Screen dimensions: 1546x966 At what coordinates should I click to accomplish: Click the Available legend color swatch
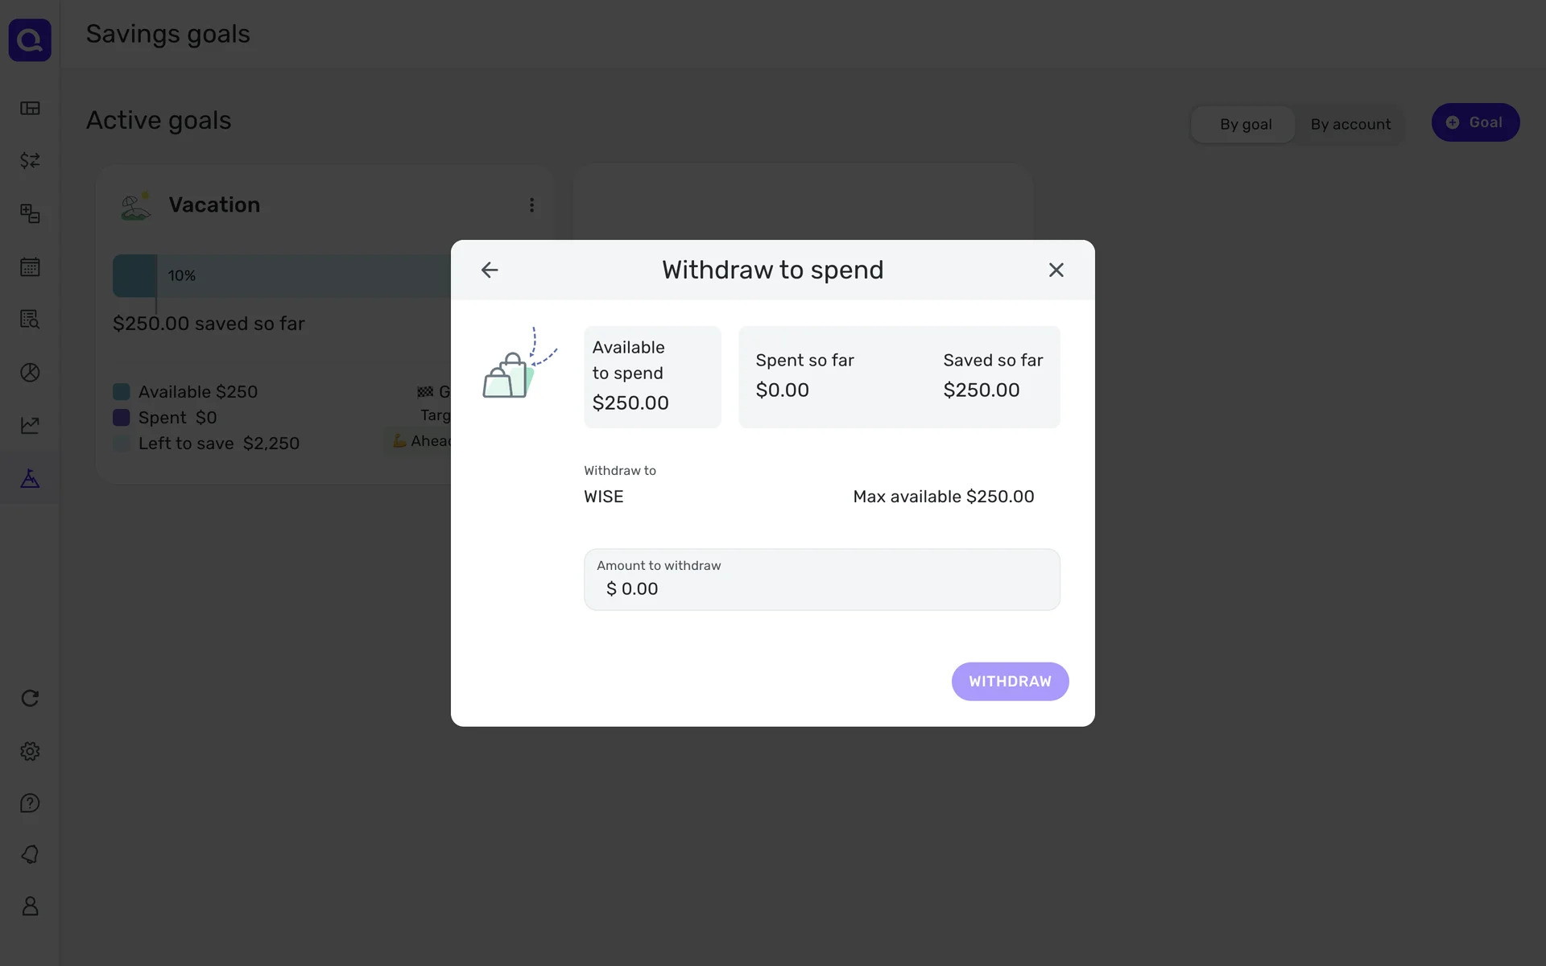pyautogui.click(x=122, y=392)
